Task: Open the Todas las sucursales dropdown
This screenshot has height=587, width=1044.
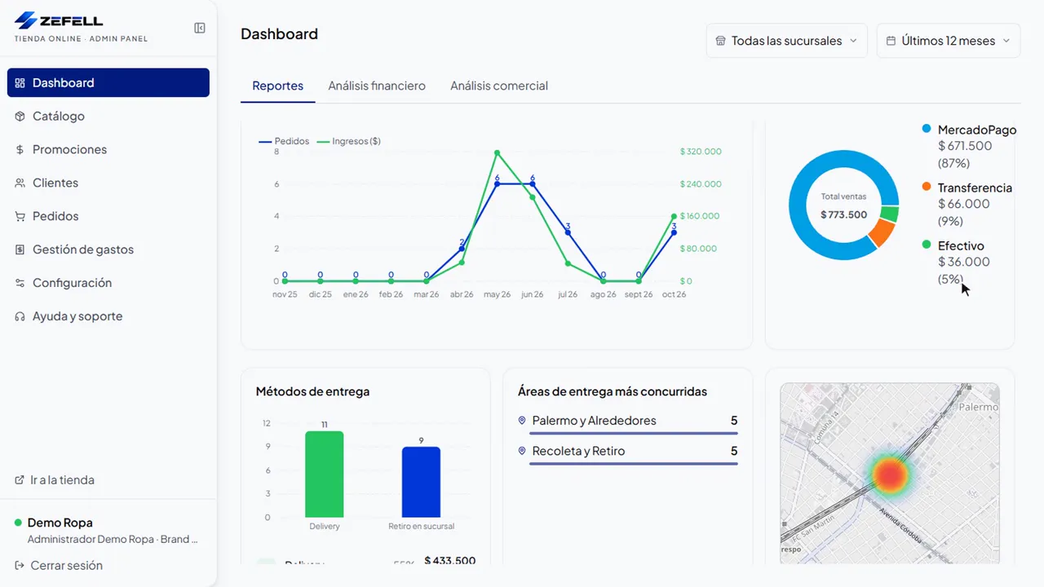Action: pyautogui.click(x=786, y=41)
